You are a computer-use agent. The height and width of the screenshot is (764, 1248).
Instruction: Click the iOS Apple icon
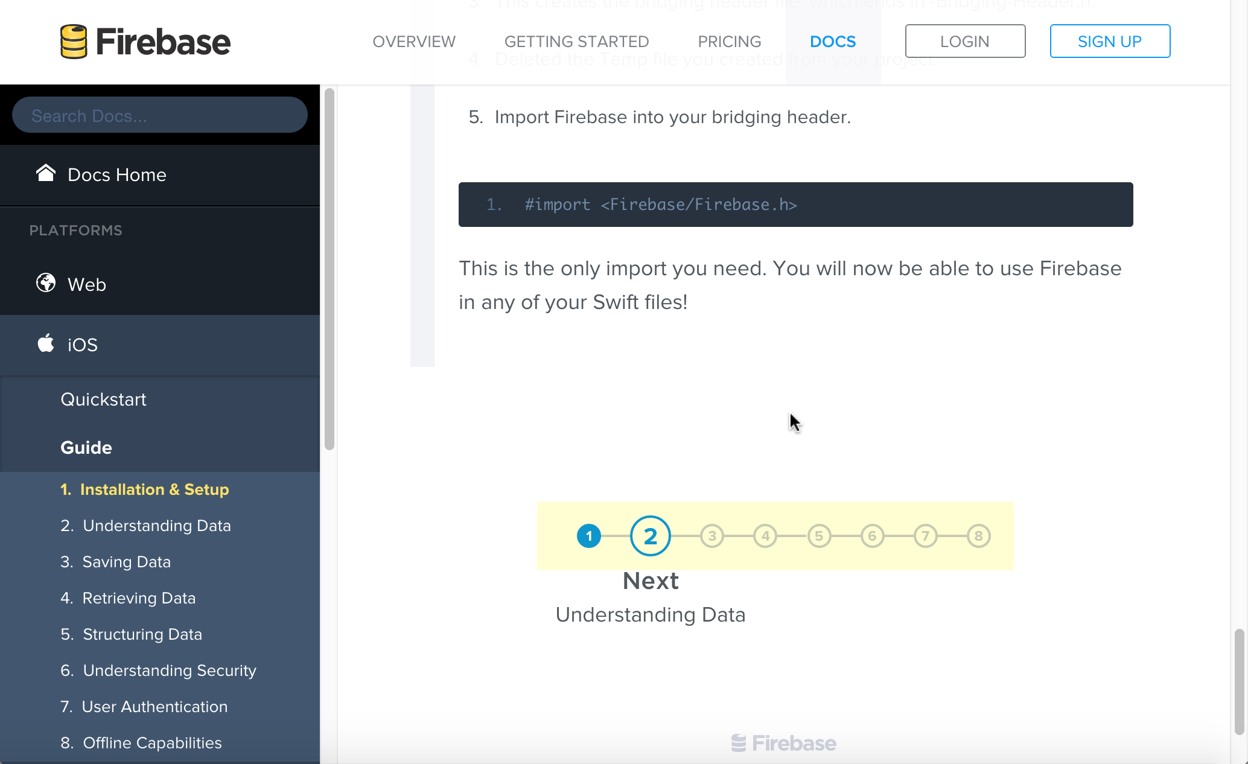46,343
